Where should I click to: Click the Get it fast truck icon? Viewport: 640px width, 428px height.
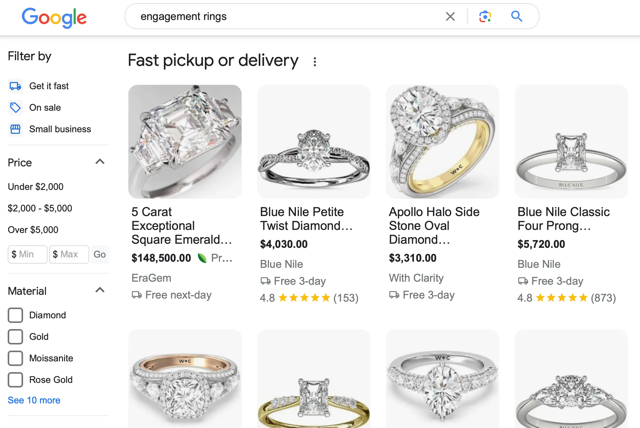[x=15, y=86]
